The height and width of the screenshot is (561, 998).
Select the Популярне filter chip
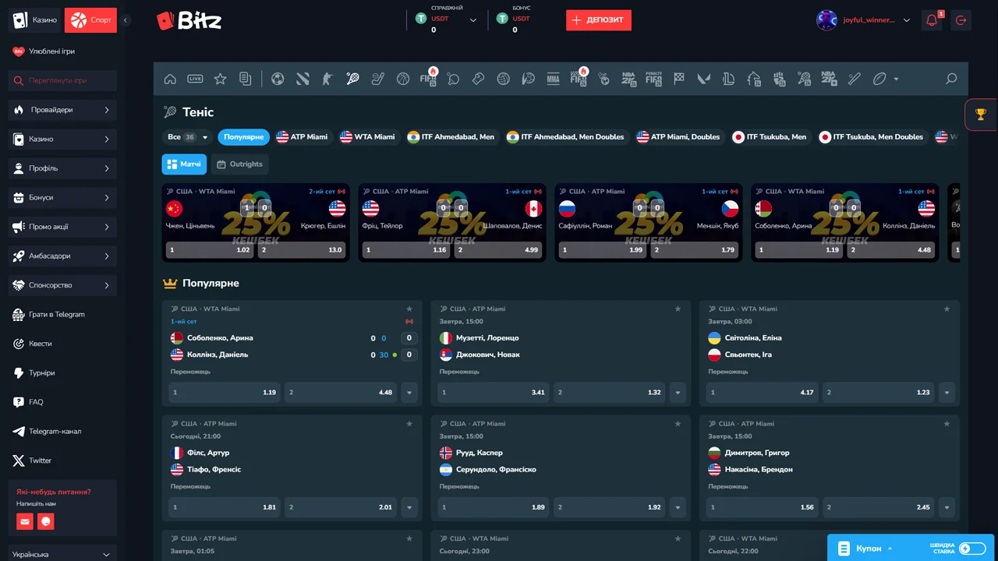[x=244, y=137]
